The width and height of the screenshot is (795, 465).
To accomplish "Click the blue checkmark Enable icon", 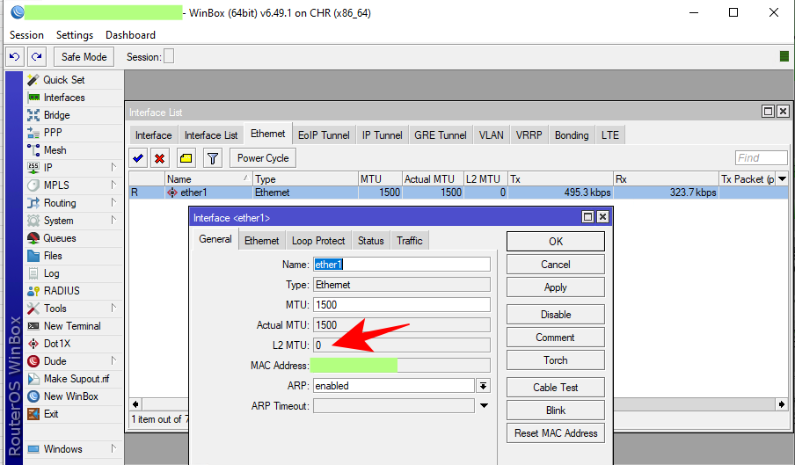I will [x=138, y=158].
